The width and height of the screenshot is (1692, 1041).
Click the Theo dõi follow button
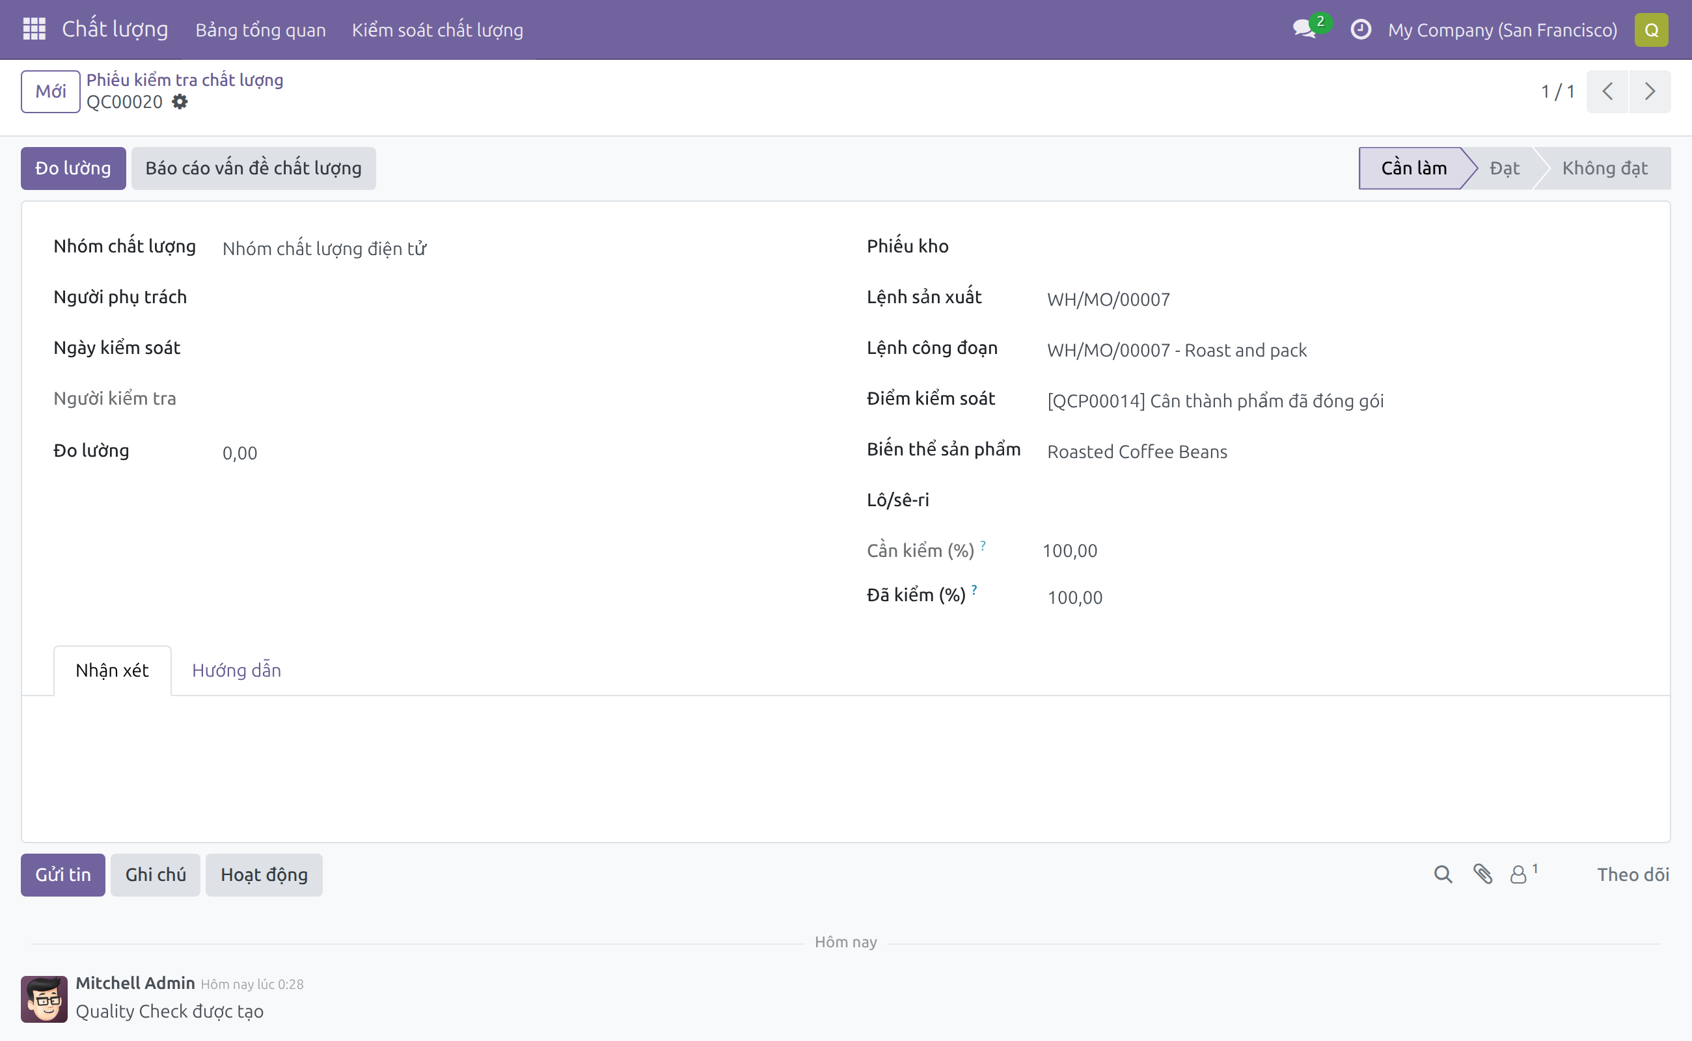coord(1633,874)
